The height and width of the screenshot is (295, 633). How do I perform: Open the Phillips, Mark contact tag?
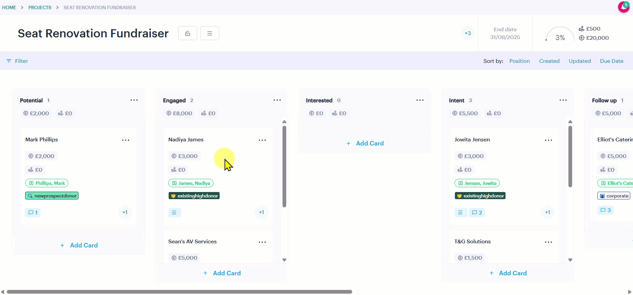tap(47, 183)
